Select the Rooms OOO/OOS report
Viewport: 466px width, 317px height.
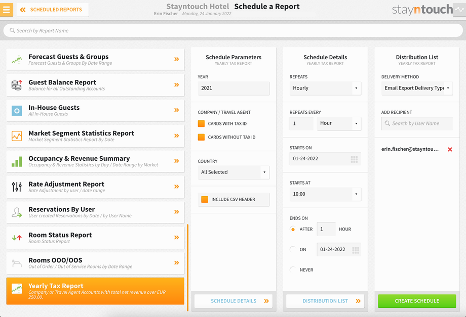tap(95, 263)
